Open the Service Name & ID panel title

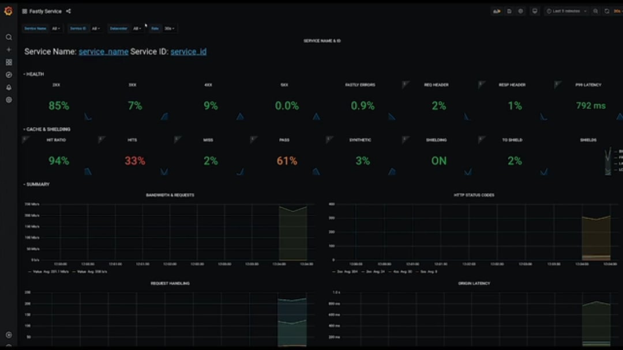(x=322, y=41)
